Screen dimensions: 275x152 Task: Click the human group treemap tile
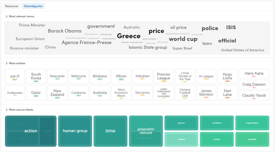pyautogui.click(x=75, y=131)
